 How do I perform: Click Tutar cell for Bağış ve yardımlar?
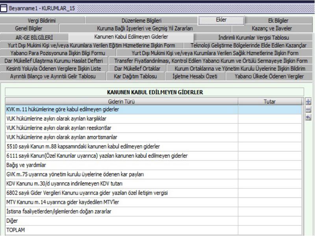(270, 165)
